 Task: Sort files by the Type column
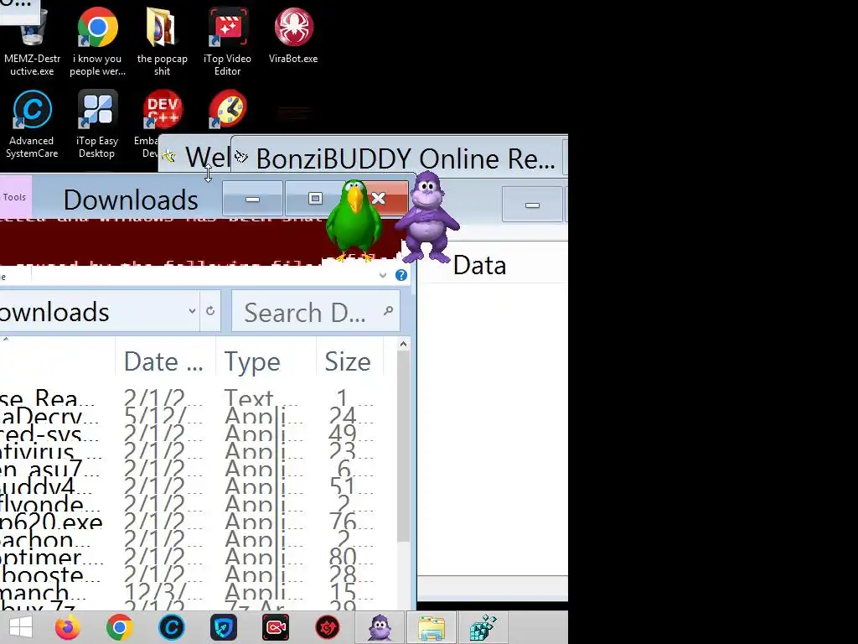pyautogui.click(x=266, y=361)
